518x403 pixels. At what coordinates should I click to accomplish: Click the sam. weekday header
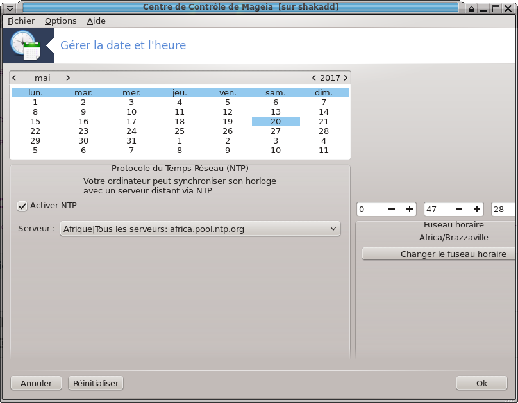[x=276, y=93]
